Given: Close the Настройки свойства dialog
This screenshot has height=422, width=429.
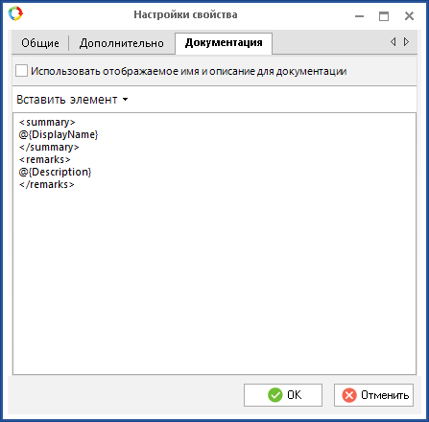Looking at the screenshot, I should [409, 16].
